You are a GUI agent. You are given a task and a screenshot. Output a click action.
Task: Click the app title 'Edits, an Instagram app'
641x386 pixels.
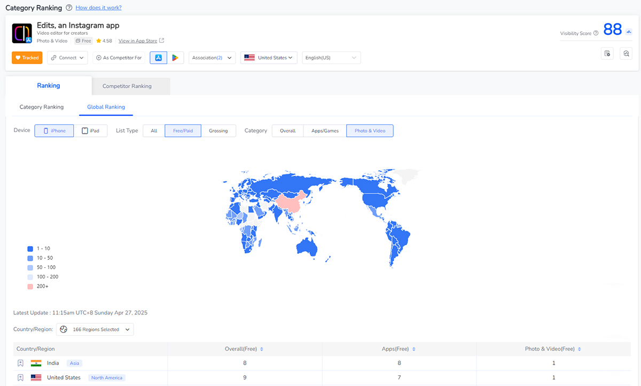[78, 25]
